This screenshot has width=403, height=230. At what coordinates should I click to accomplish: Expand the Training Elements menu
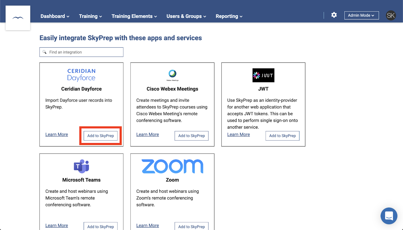pos(134,16)
